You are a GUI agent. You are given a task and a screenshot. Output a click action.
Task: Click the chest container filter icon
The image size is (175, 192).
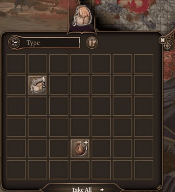coord(92,43)
